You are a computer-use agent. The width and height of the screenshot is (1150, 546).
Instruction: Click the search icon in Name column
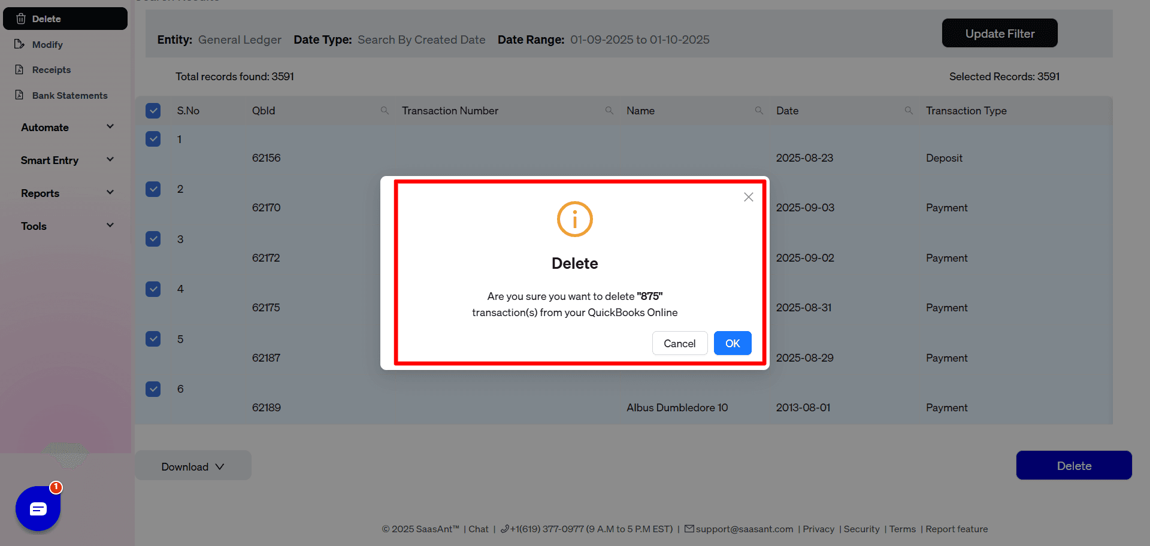point(759,111)
